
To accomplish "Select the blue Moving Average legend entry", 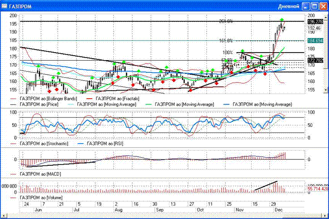I will coord(258,104).
